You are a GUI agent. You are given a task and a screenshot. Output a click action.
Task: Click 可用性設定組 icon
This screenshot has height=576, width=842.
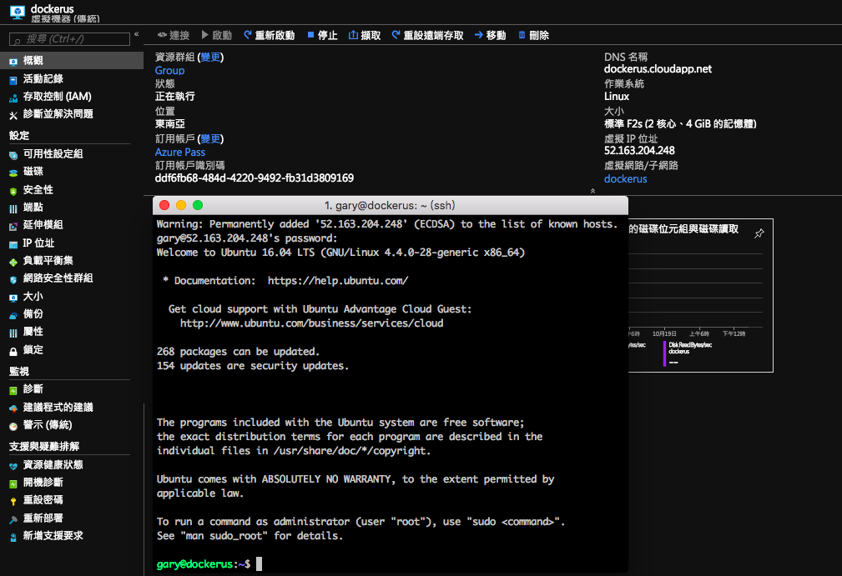coord(13,155)
